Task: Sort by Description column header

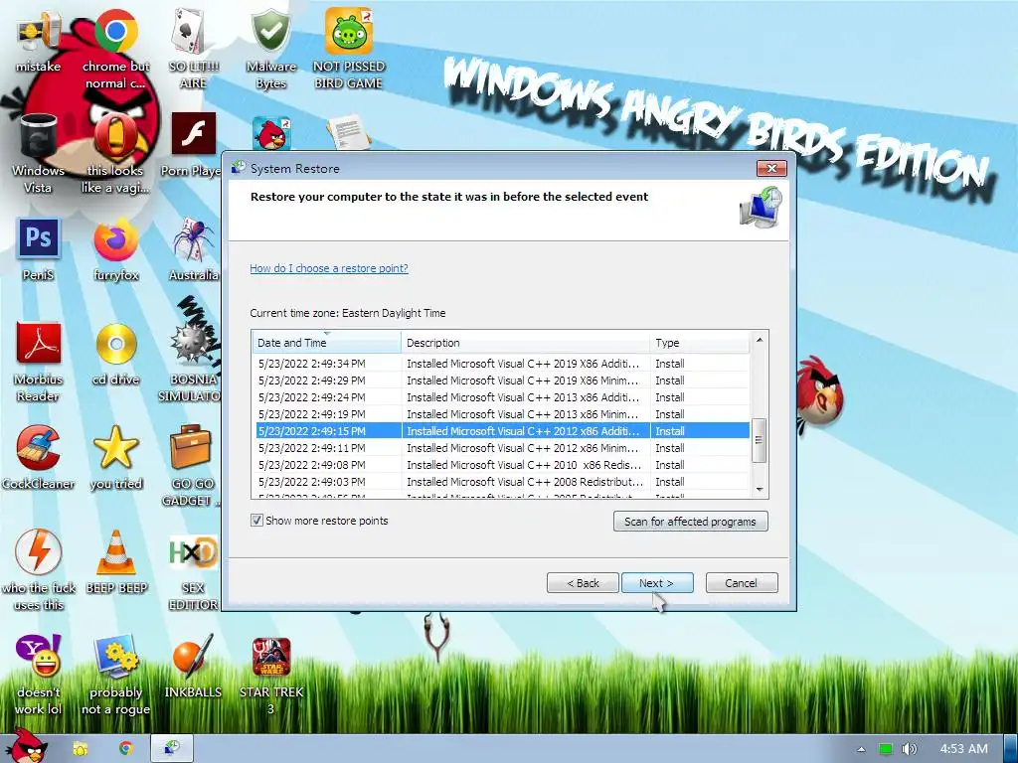Action: (525, 343)
